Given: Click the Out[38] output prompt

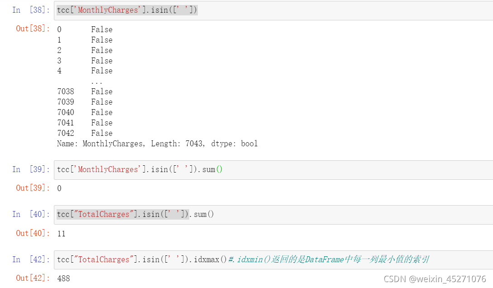Looking at the screenshot, I should (x=33, y=29).
